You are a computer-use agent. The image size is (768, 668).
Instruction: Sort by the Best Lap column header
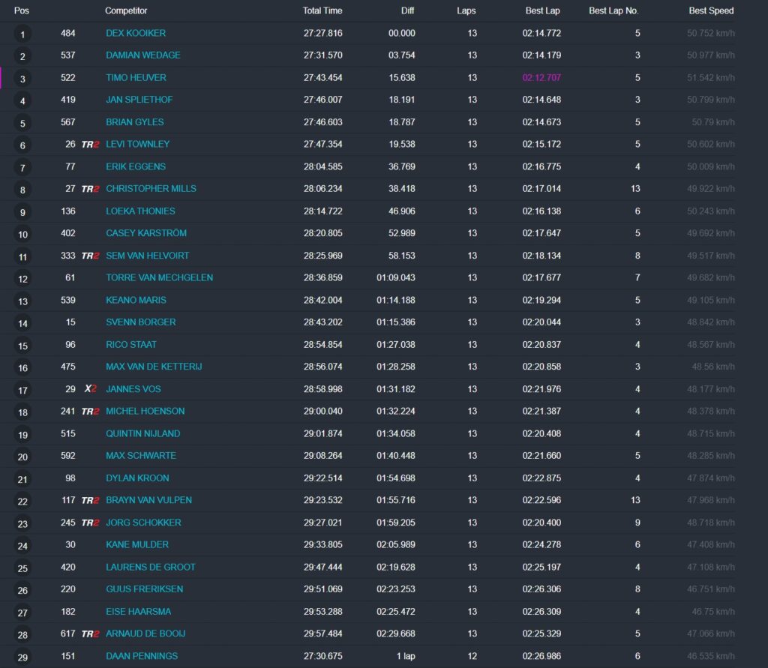(x=543, y=10)
